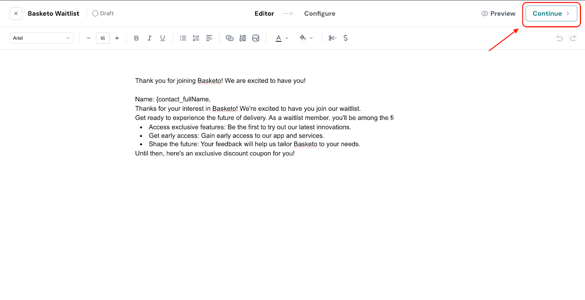Image resolution: width=585 pixels, height=300 pixels.
Task: Open the Preview
Action: coord(498,13)
